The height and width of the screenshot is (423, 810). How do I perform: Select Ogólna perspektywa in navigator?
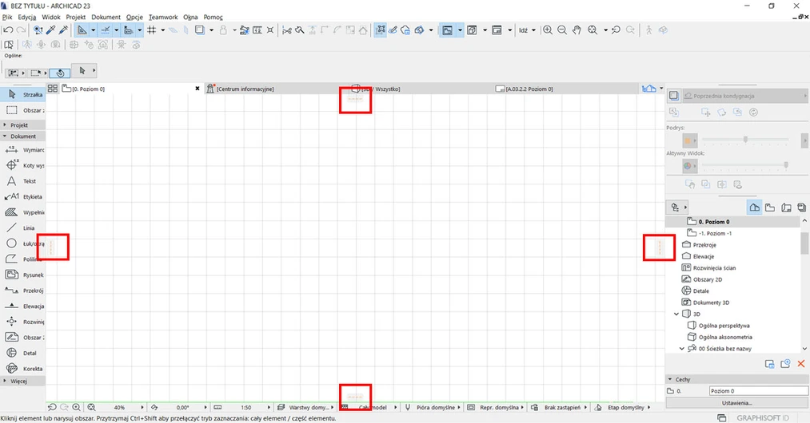(724, 326)
